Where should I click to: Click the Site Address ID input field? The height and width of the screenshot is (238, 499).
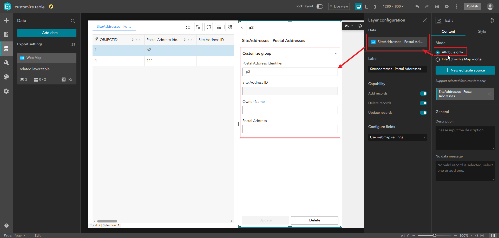pyautogui.click(x=290, y=91)
